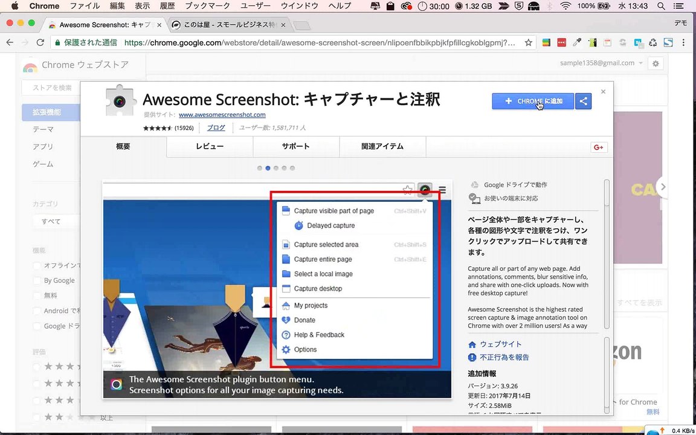Click the battery icon in the menu bar
696x435 pixels.
[604, 6]
